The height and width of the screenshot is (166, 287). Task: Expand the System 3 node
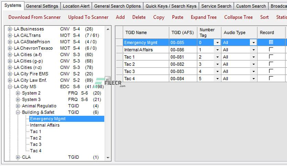[18, 100]
